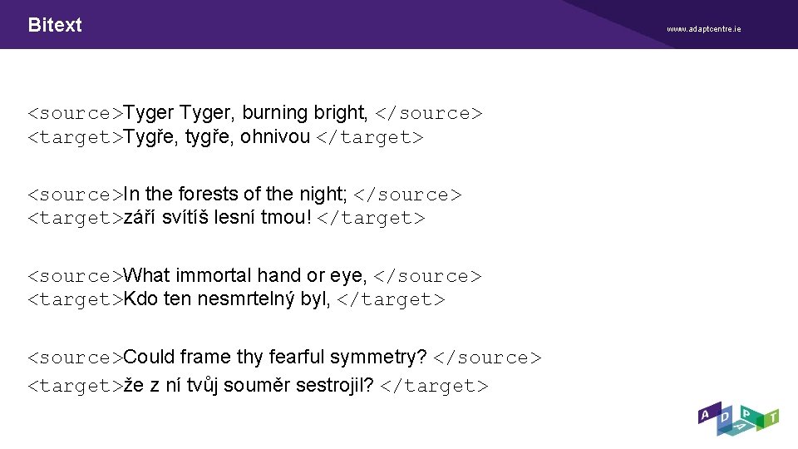The image size is (798, 449).
Task: Click the line "že z ní tvůj souměr sestrojil?"
Action: (x=248, y=385)
